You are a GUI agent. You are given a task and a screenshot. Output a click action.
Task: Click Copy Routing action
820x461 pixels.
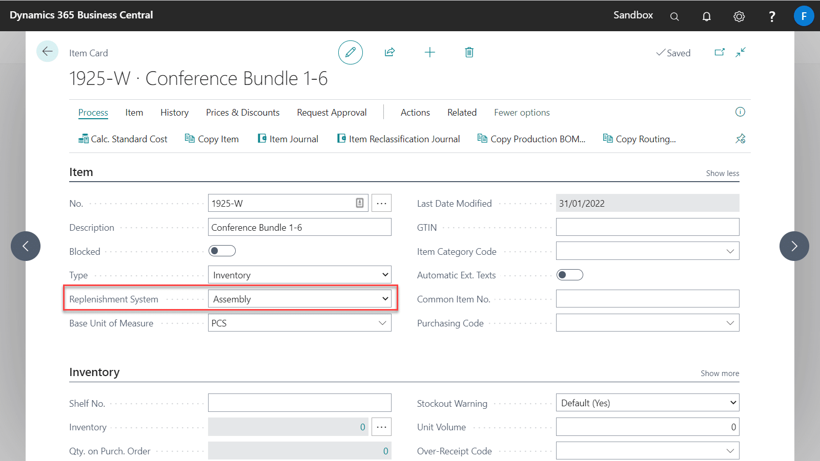tap(640, 139)
